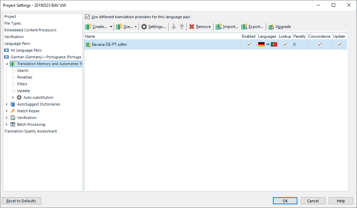
Task: Select top-level Verification settings entry
Action: tap(14, 37)
